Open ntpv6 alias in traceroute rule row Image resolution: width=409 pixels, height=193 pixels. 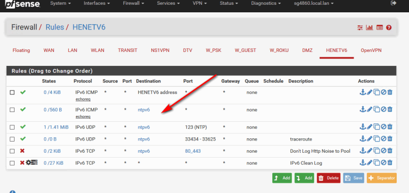click(144, 139)
